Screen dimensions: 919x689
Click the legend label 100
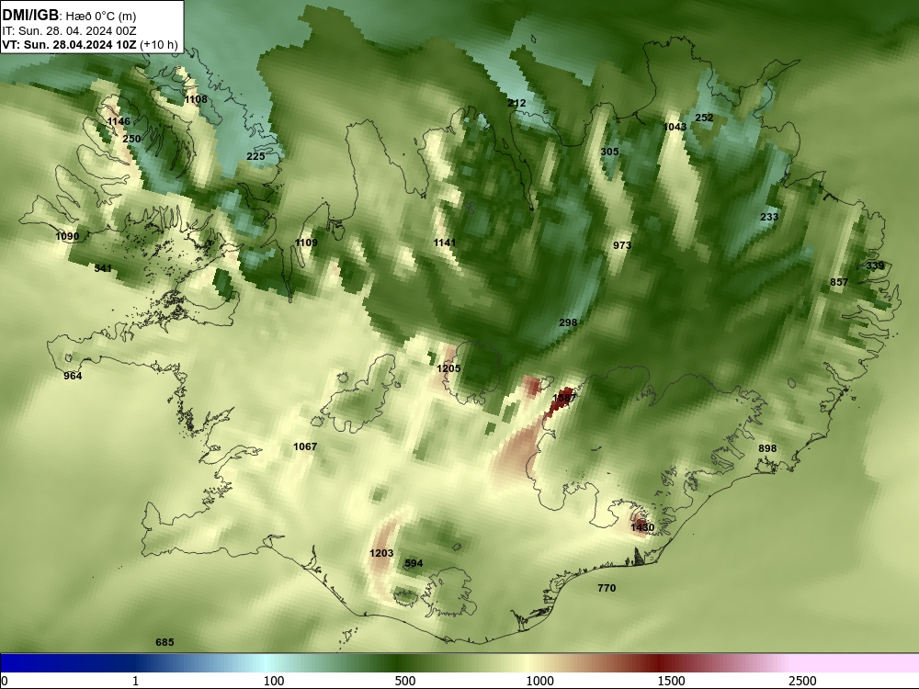pyautogui.click(x=274, y=681)
